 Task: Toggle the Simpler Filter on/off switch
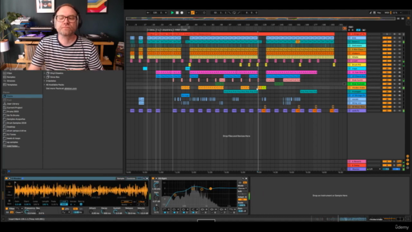6,208
